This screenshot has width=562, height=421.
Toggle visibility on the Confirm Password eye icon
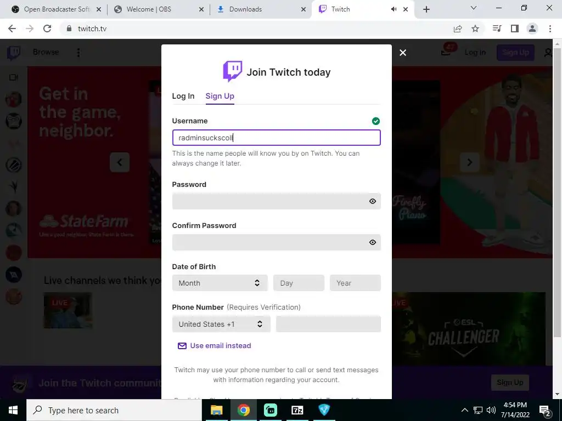point(373,242)
